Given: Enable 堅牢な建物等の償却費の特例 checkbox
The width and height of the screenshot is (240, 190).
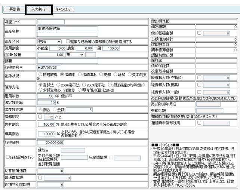Looking at the screenshot, I should (x=68, y=42).
